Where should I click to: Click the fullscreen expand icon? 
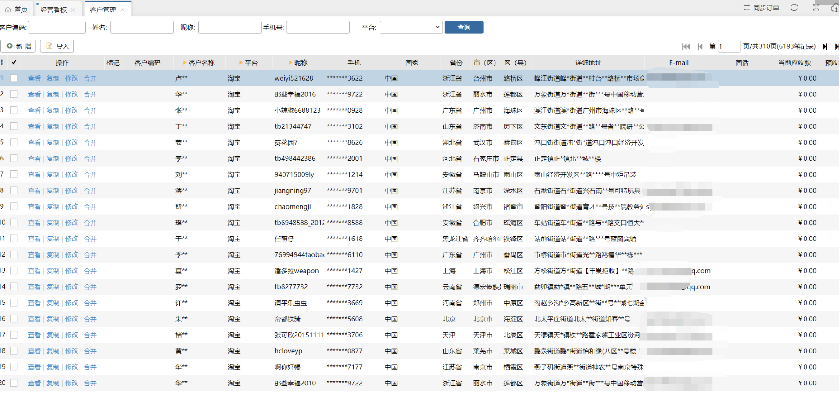pos(816,8)
